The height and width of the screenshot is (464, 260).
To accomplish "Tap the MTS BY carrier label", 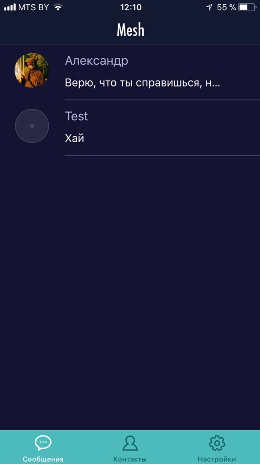I will tap(33, 7).
